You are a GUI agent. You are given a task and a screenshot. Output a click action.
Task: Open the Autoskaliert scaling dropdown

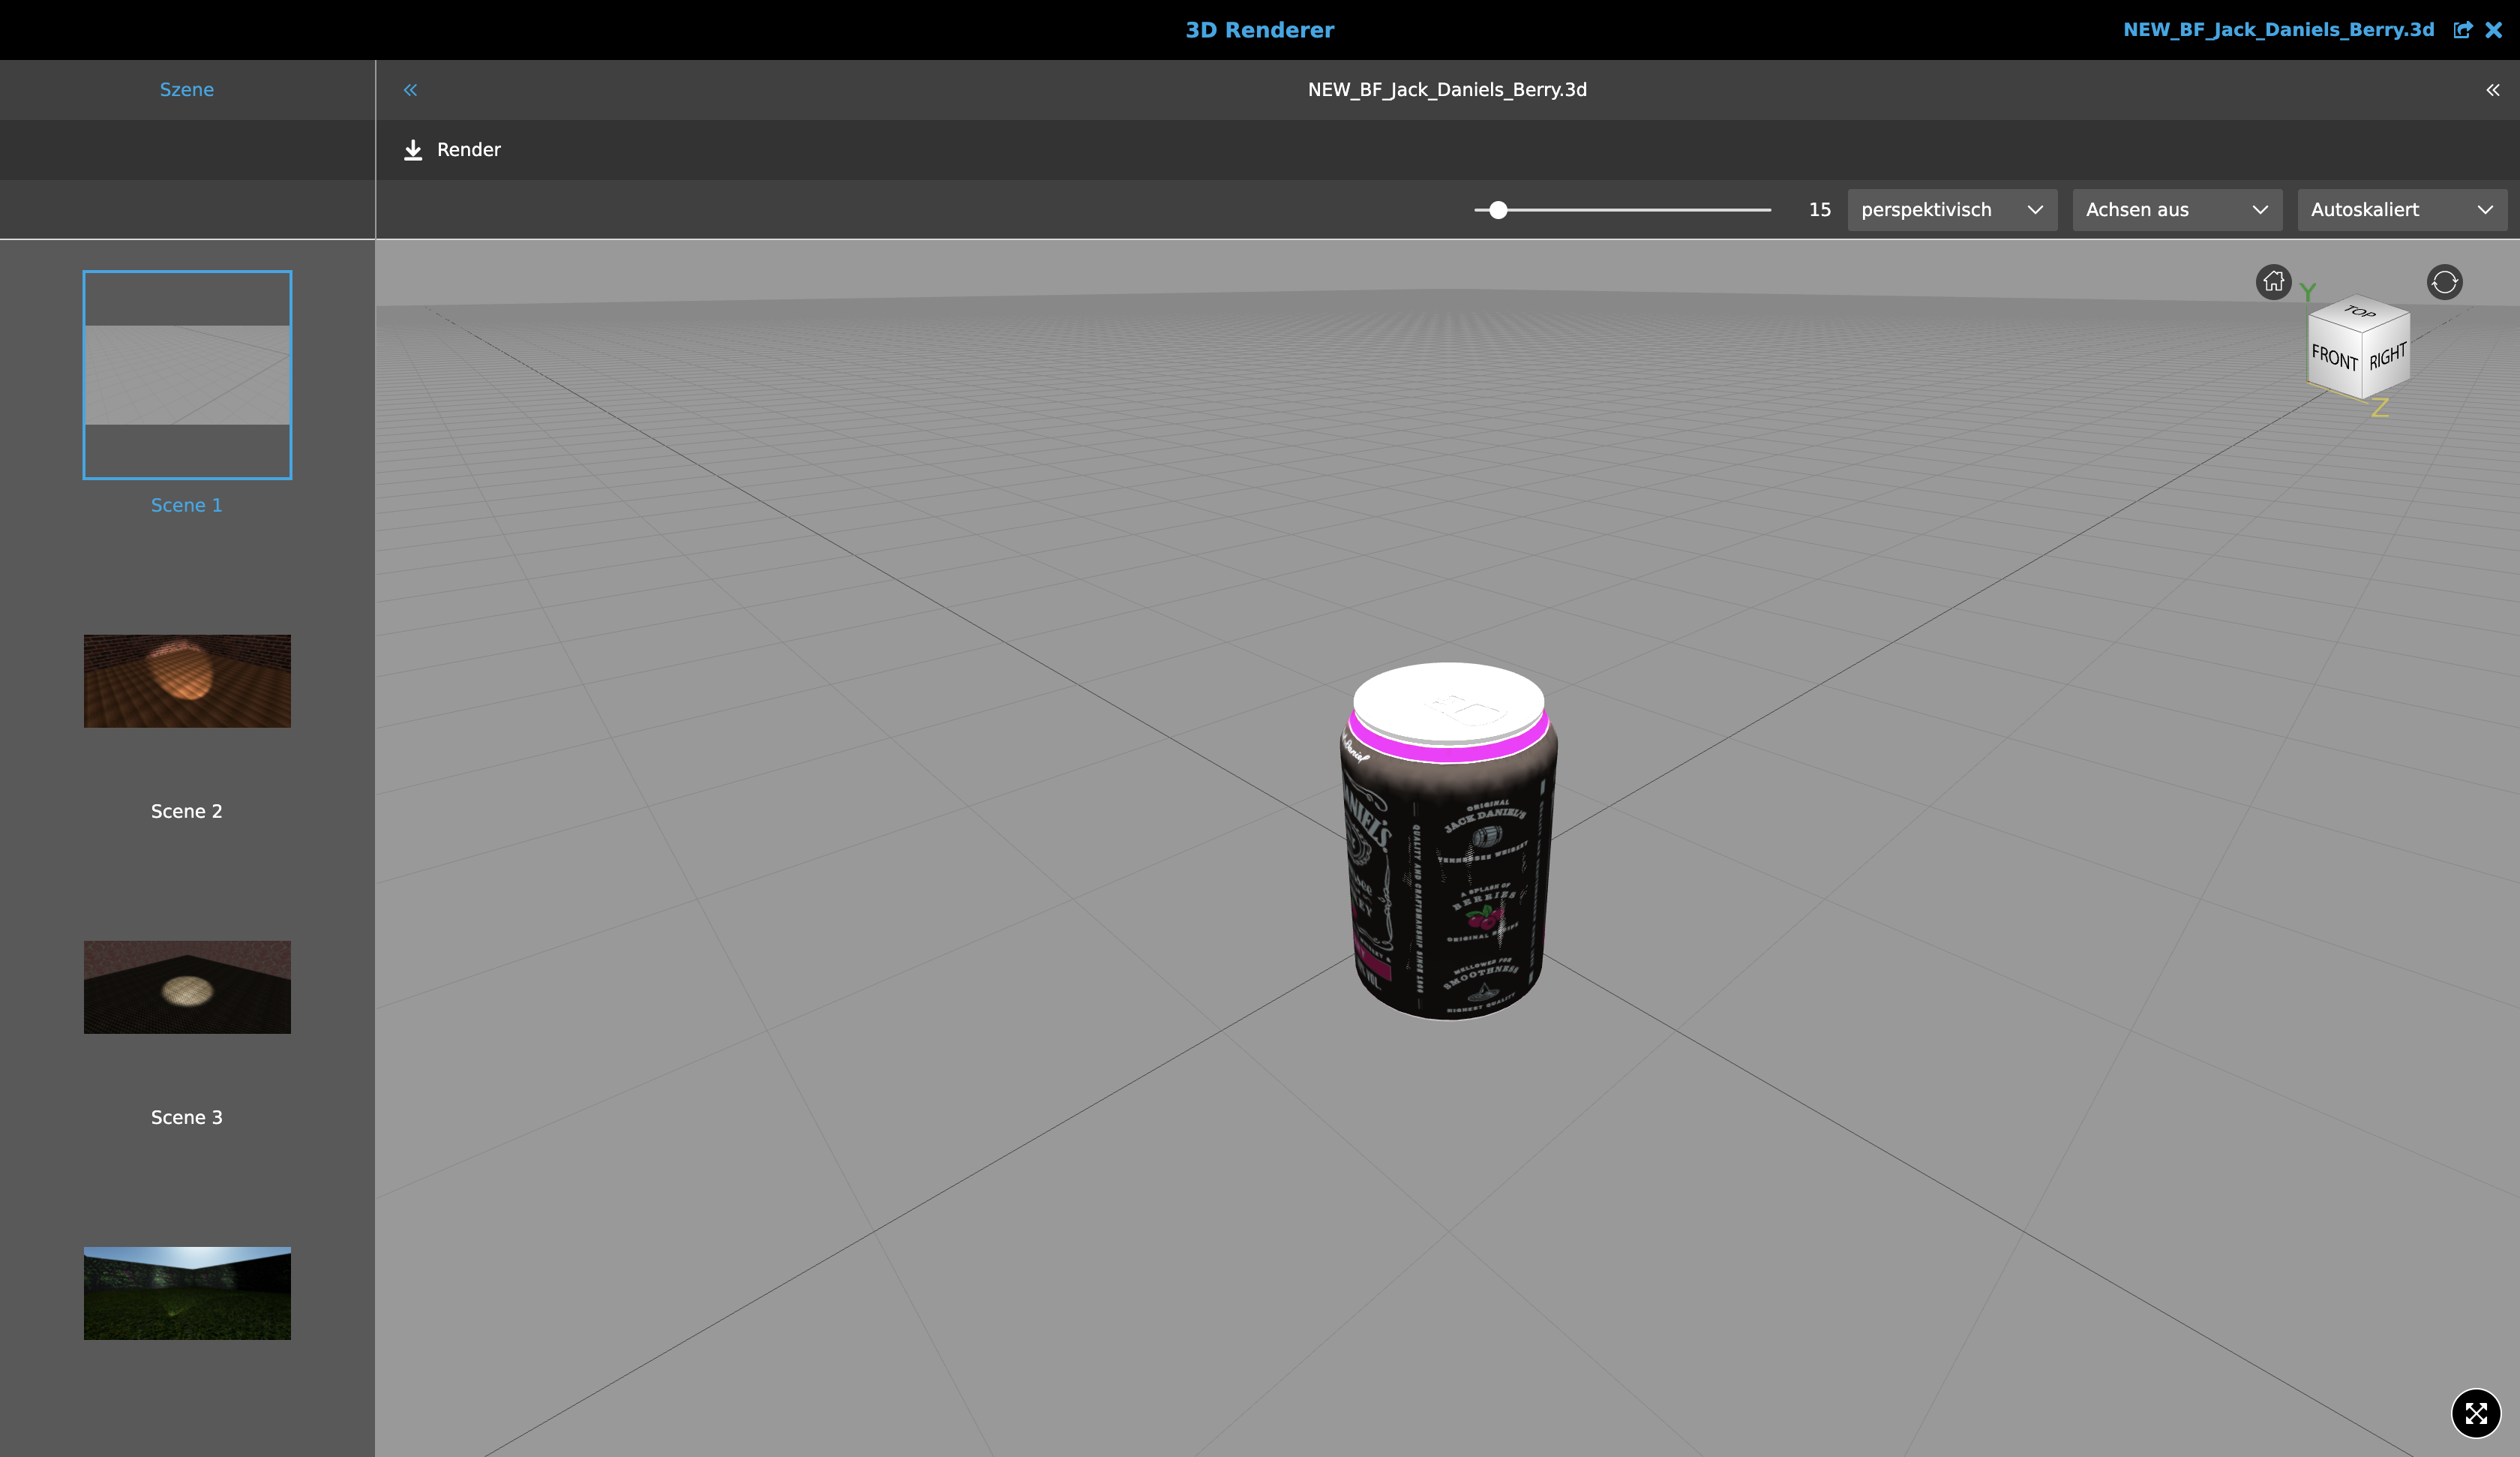coord(2402,209)
